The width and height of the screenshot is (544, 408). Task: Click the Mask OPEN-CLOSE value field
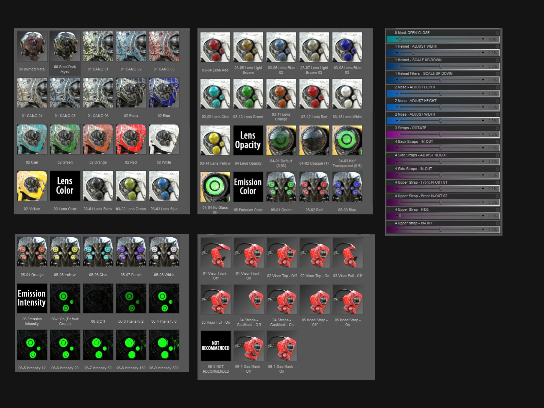click(x=492, y=39)
